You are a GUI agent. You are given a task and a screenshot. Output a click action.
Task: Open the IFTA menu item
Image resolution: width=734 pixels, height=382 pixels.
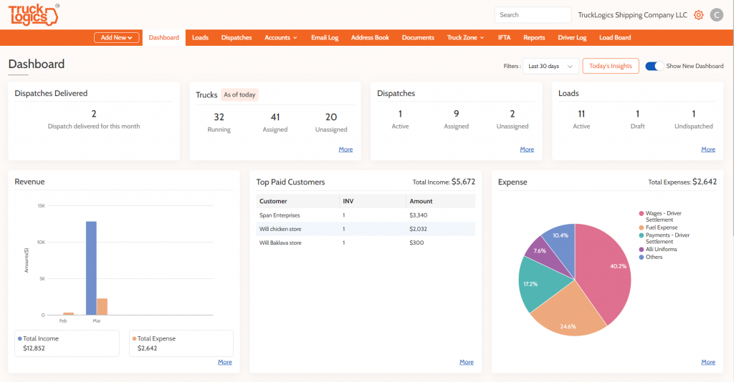tap(504, 37)
